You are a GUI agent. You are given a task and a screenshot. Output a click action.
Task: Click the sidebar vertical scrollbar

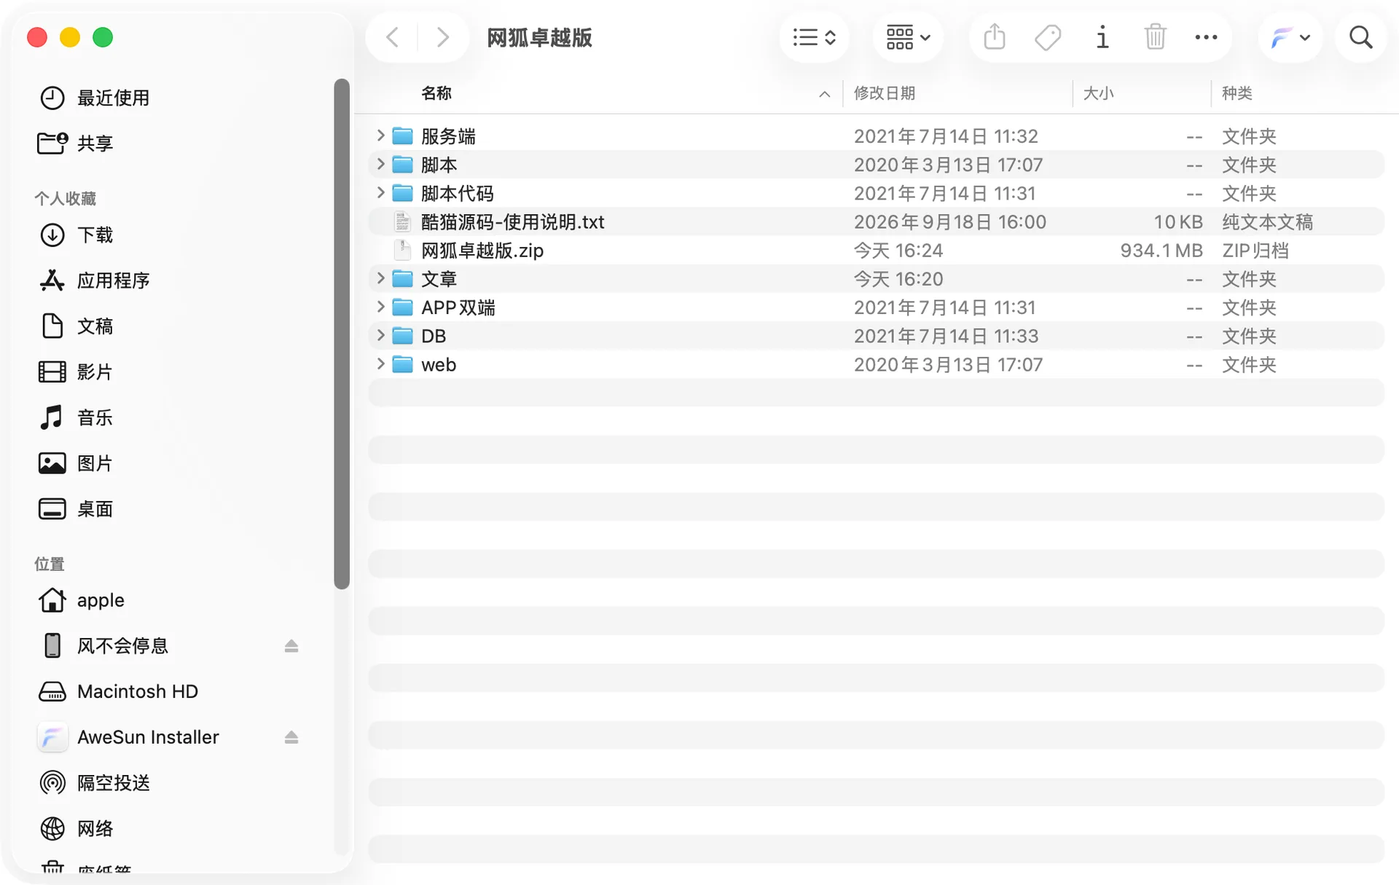coord(342,334)
